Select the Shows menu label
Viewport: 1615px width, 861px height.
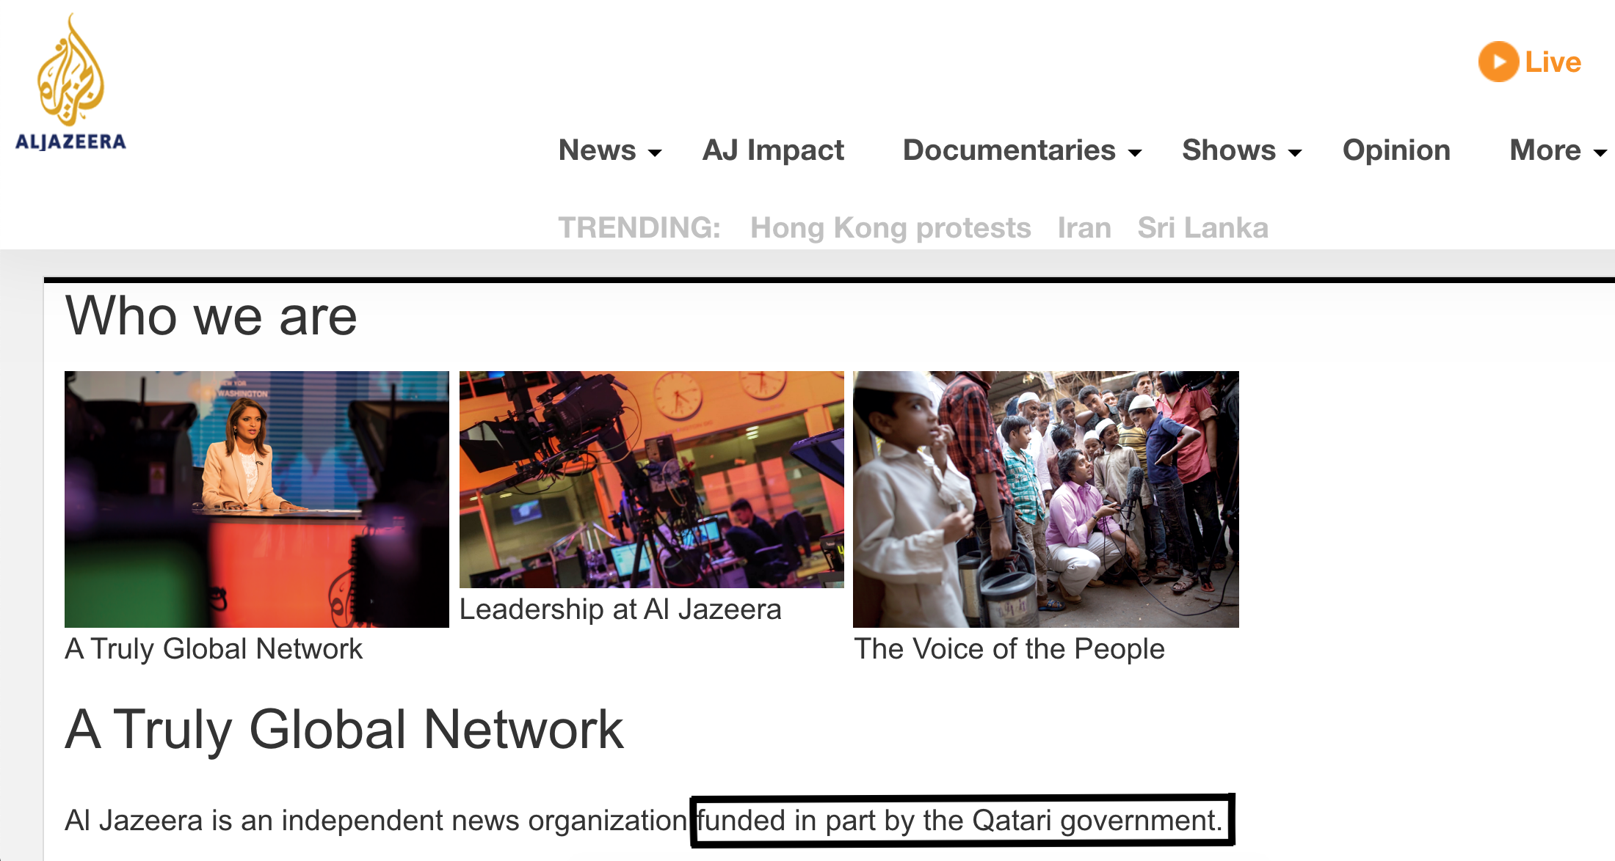(x=1229, y=150)
